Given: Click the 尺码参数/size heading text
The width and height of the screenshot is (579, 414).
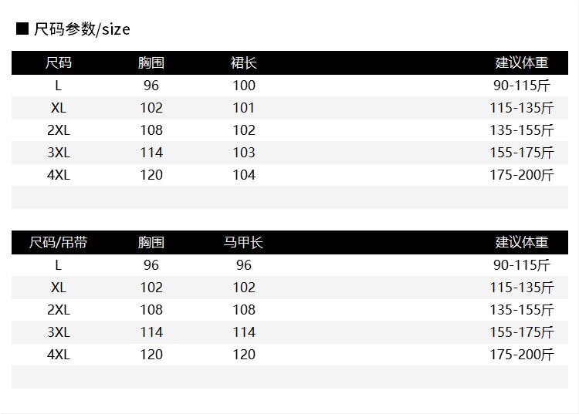Looking at the screenshot, I should click(83, 29).
